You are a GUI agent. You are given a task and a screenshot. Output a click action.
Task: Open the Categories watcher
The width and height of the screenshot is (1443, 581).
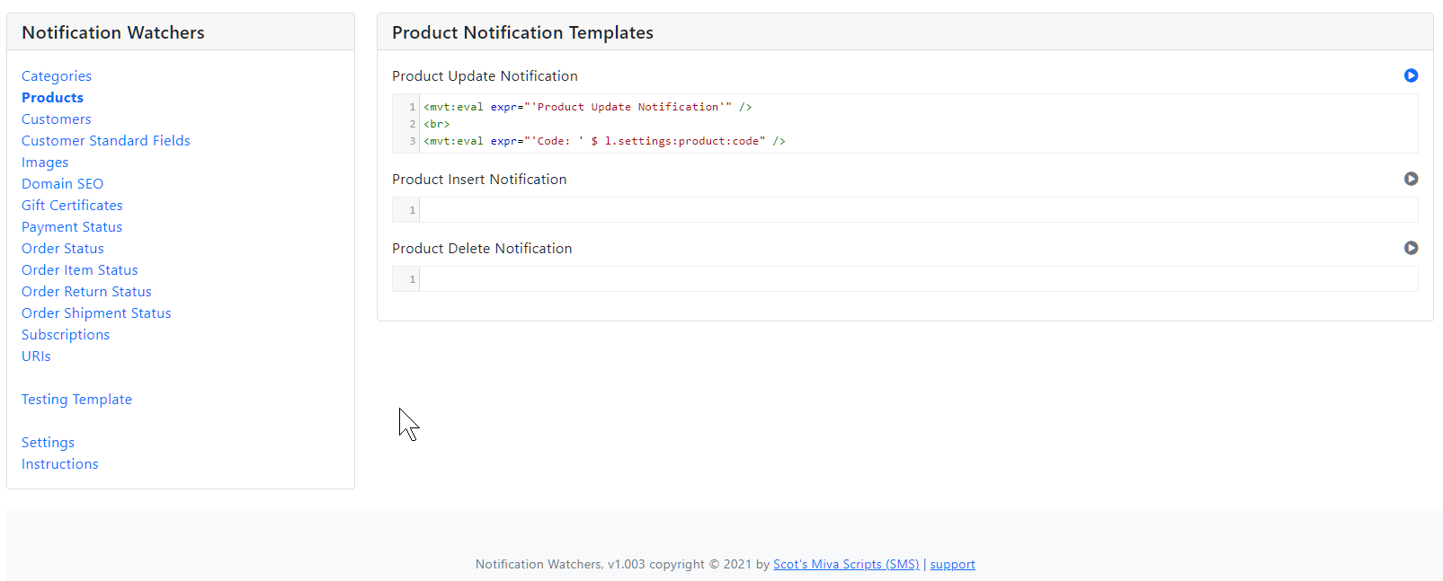[x=57, y=76]
